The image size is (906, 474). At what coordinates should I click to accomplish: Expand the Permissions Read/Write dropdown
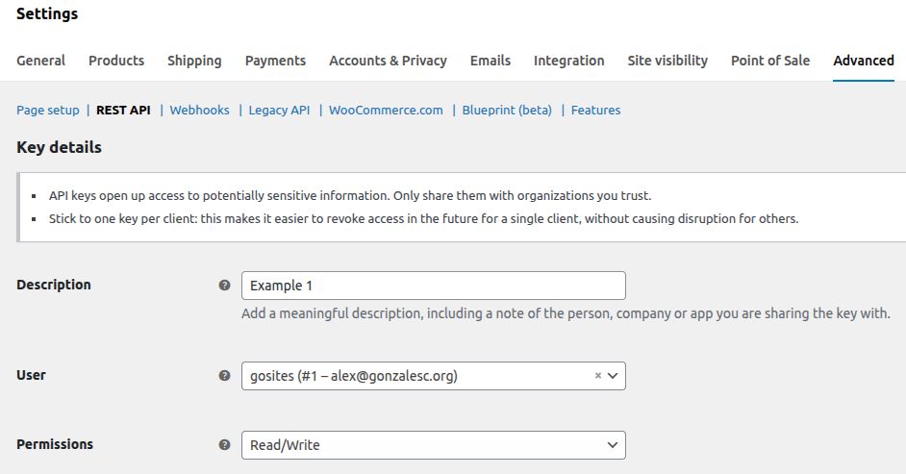point(433,445)
